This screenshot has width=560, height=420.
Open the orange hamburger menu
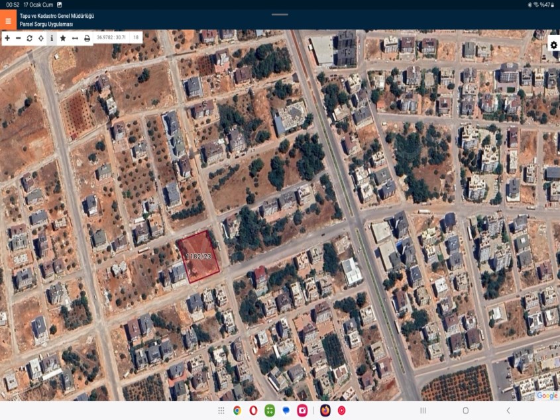point(8,20)
